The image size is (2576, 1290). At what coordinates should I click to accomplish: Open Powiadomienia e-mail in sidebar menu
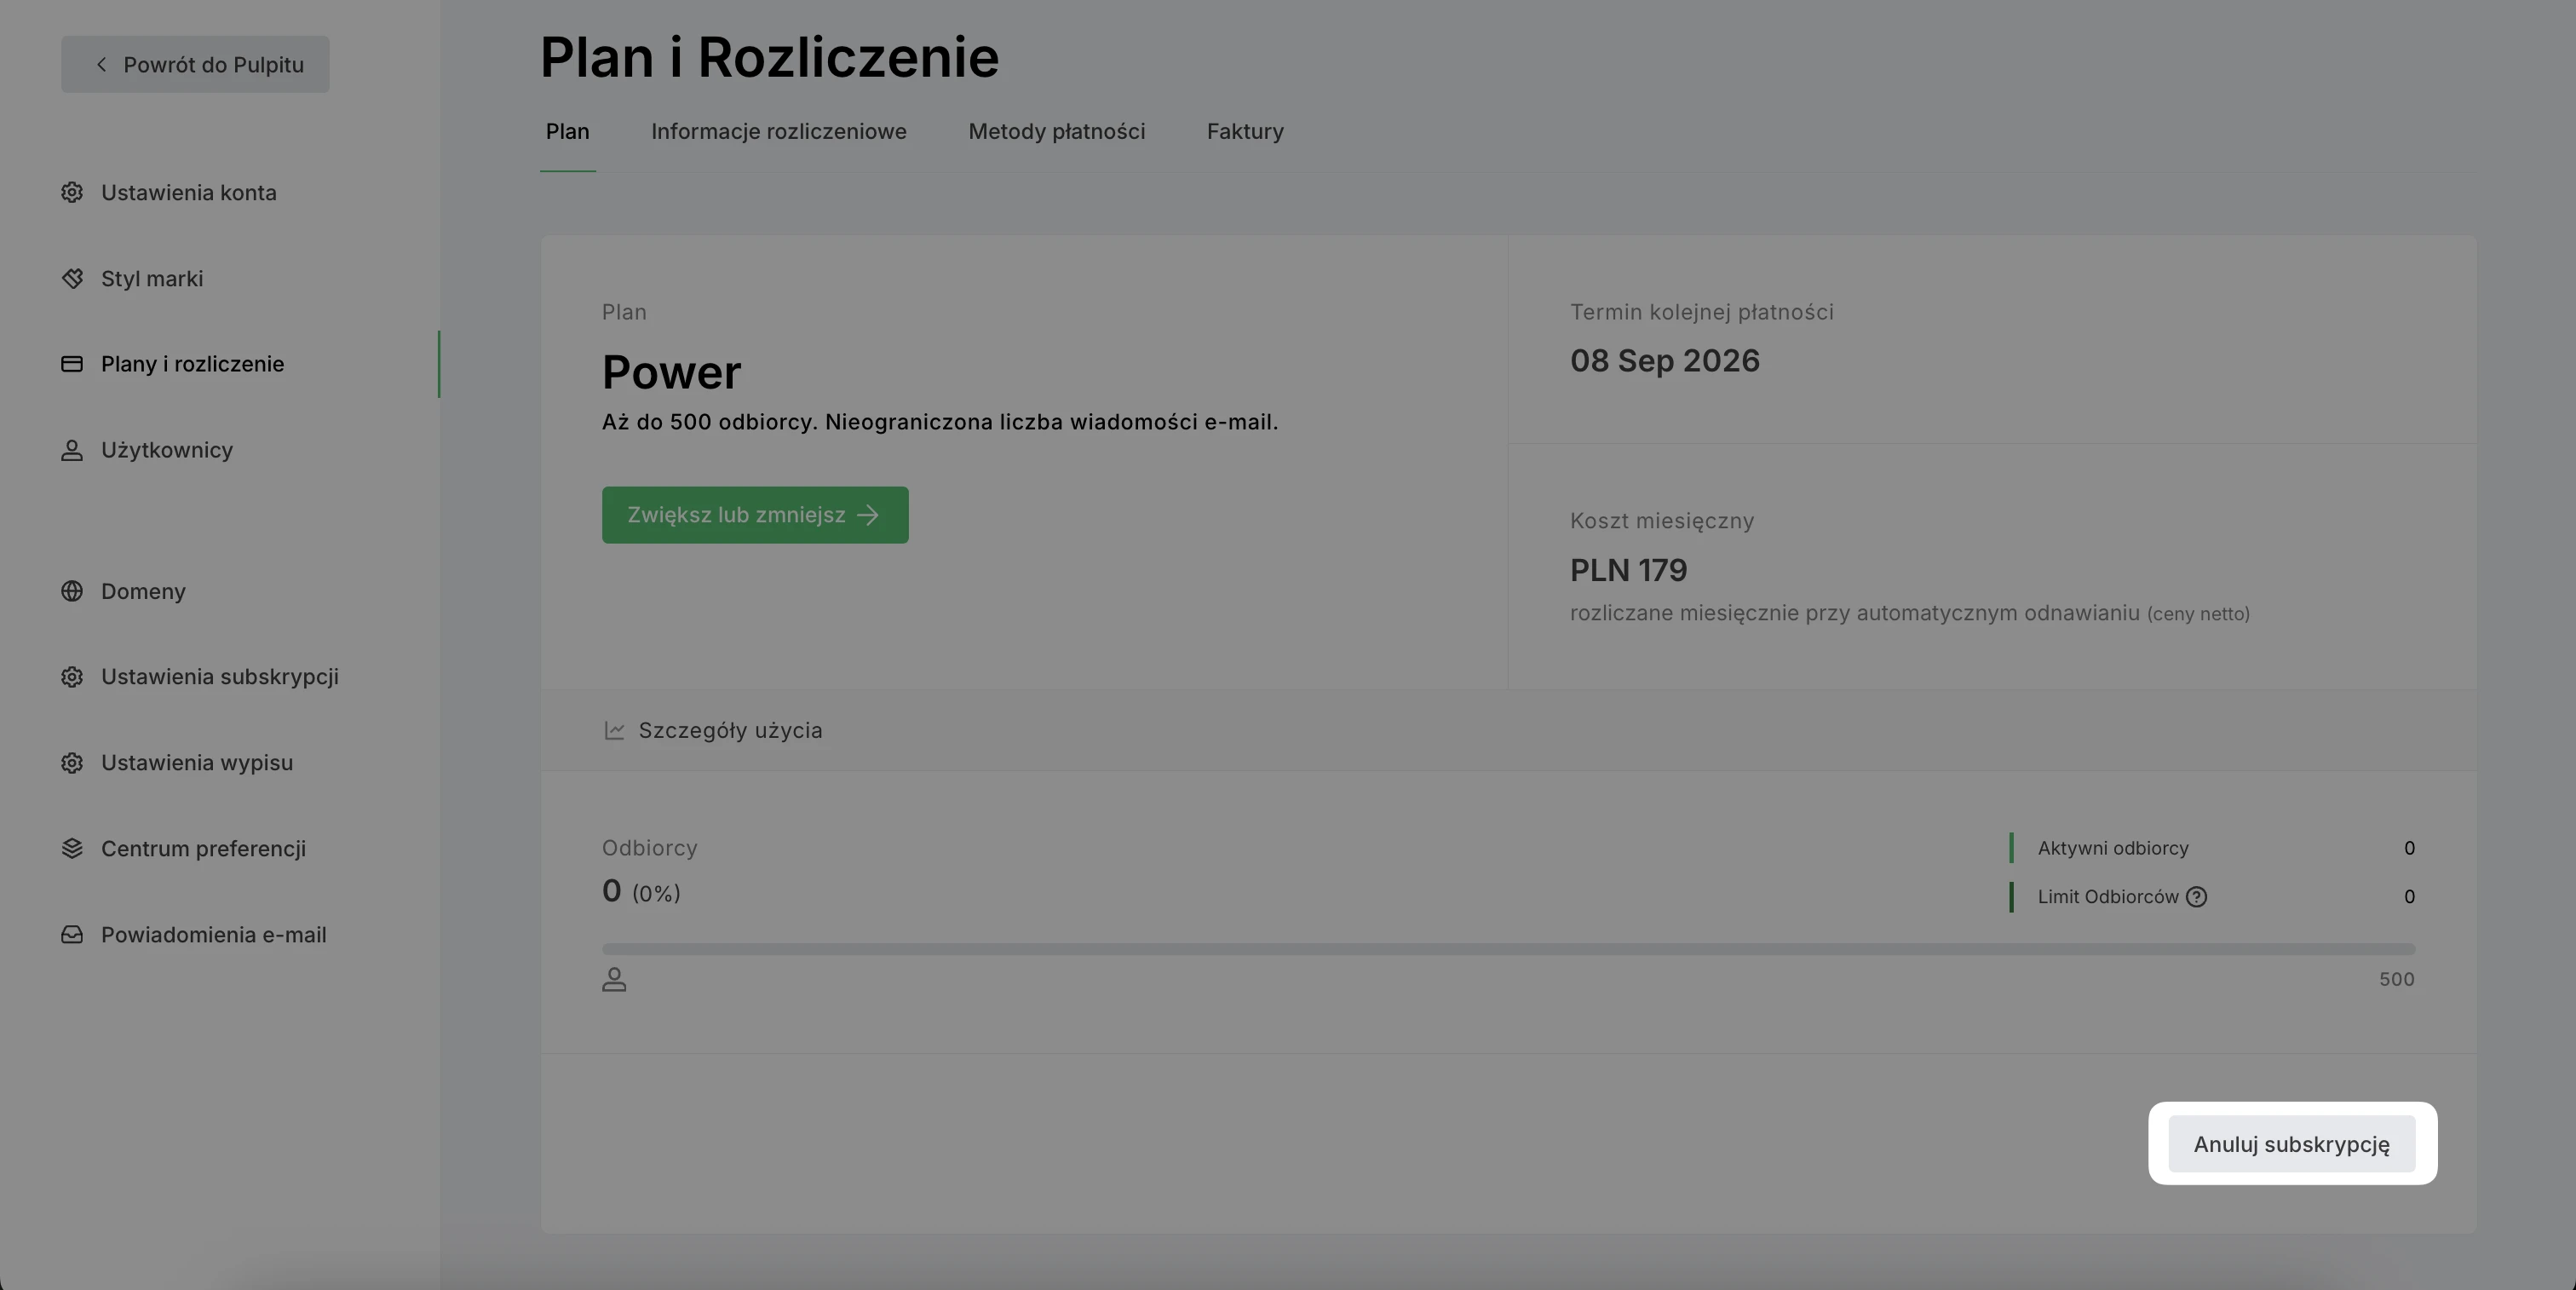(x=213, y=935)
